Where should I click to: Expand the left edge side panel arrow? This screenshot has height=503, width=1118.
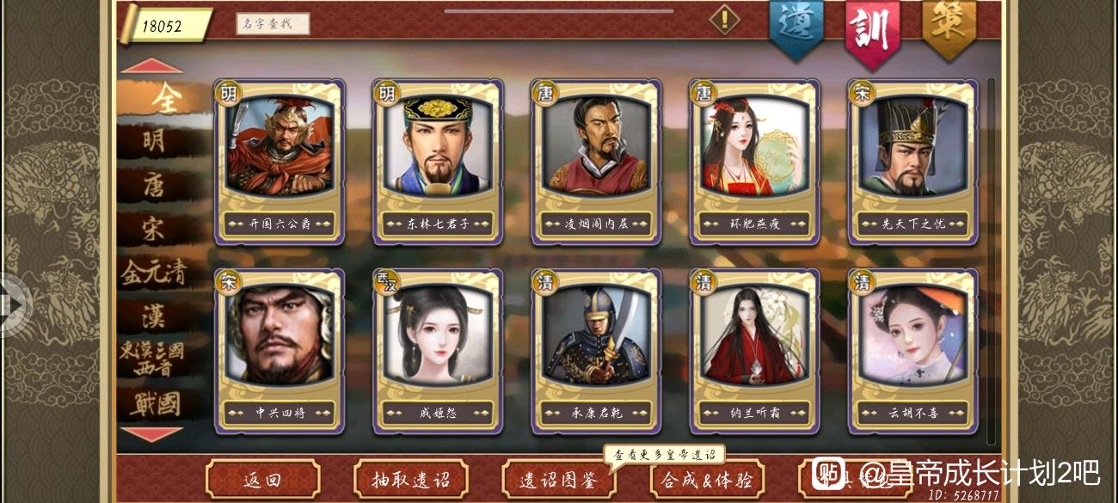click(x=13, y=304)
